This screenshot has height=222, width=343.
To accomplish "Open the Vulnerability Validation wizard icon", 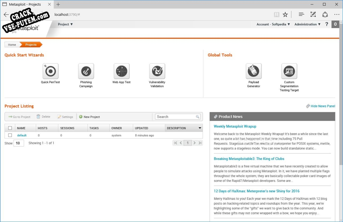I will coord(157,71).
